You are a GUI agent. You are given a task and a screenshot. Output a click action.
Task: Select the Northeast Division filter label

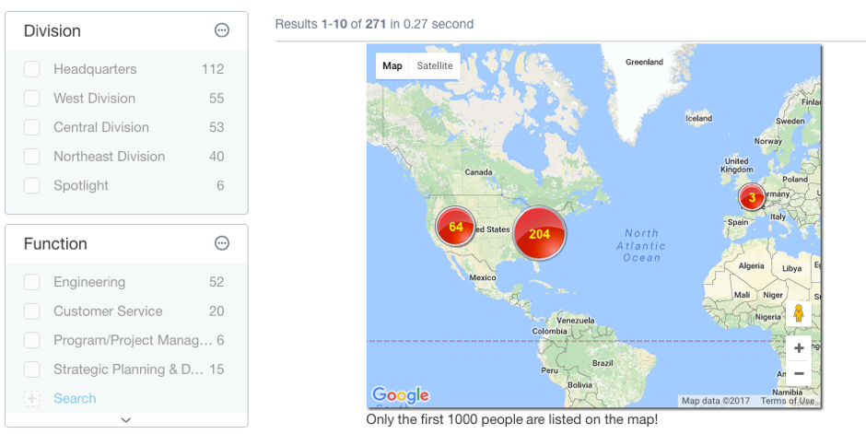(110, 157)
